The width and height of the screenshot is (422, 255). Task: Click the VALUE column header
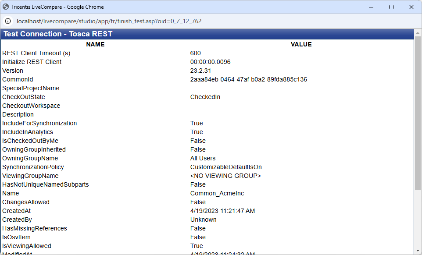pos(301,44)
